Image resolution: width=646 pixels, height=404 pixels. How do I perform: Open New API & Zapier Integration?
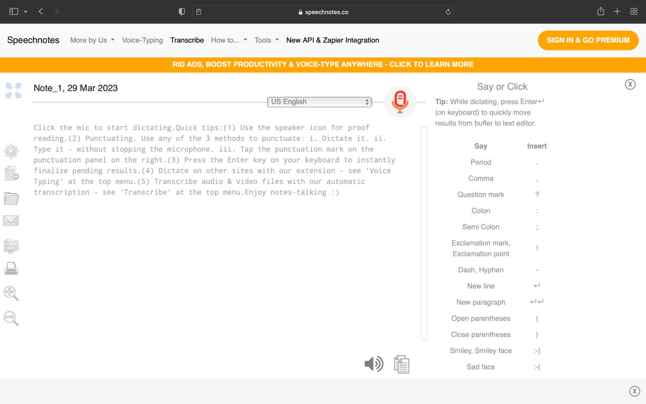coord(333,40)
